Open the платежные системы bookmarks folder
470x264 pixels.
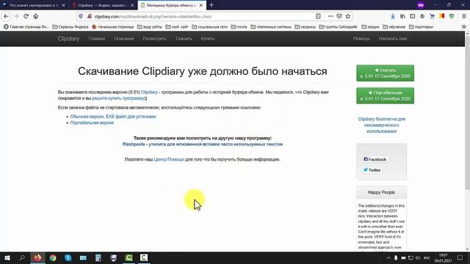point(271,26)
